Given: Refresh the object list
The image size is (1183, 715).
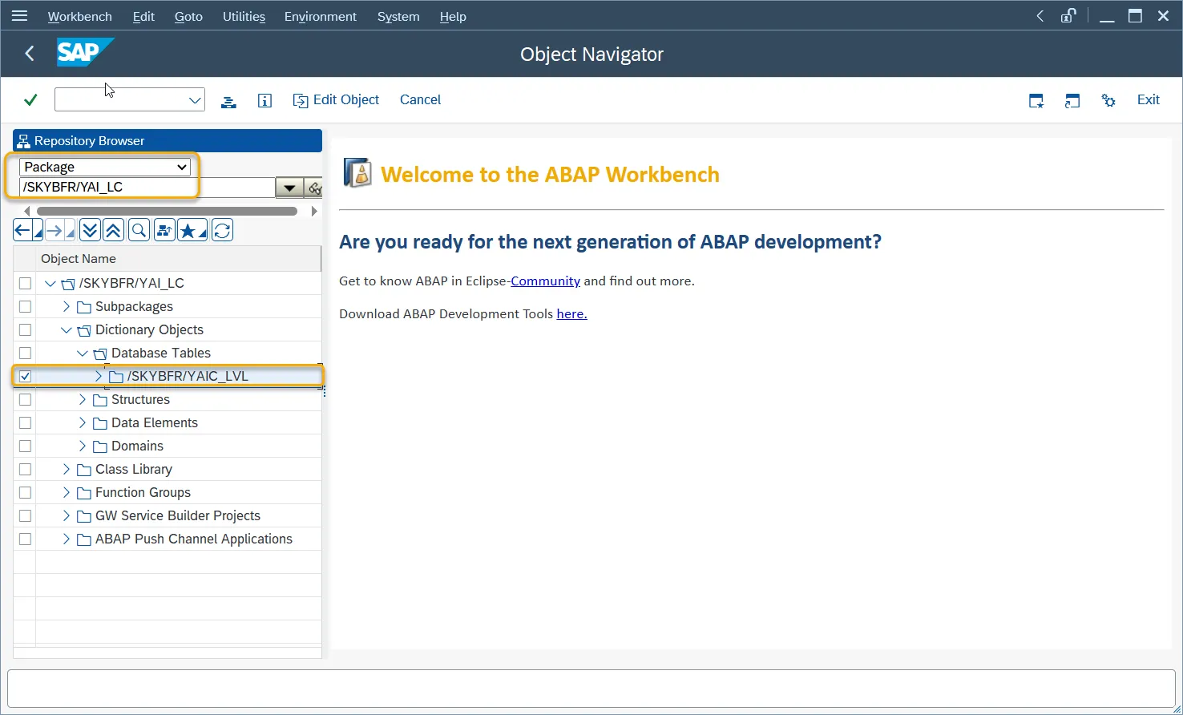Looking at the screenshot, I should coord(222,231).
